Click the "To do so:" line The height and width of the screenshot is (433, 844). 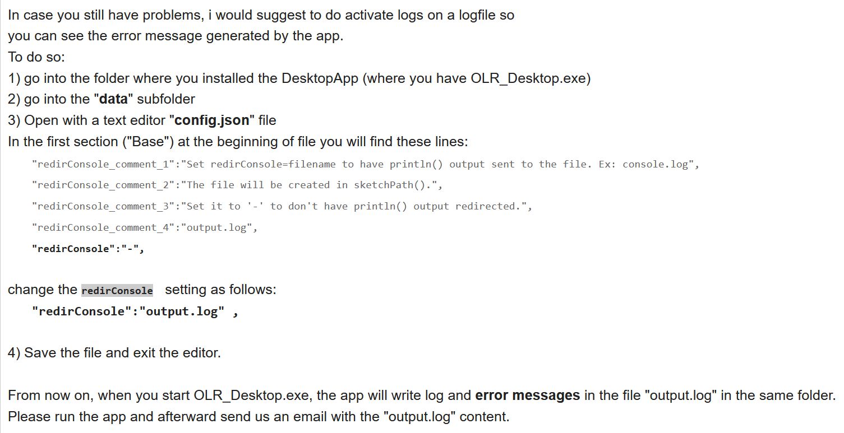click(x=37, y=57)
